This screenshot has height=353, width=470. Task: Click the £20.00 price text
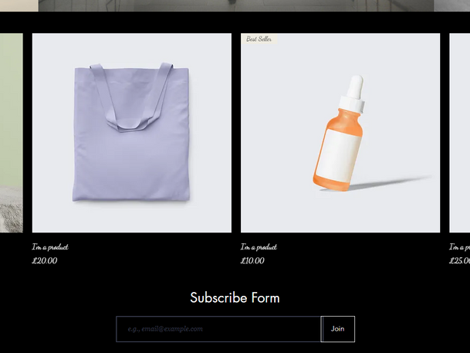point(44,260)
